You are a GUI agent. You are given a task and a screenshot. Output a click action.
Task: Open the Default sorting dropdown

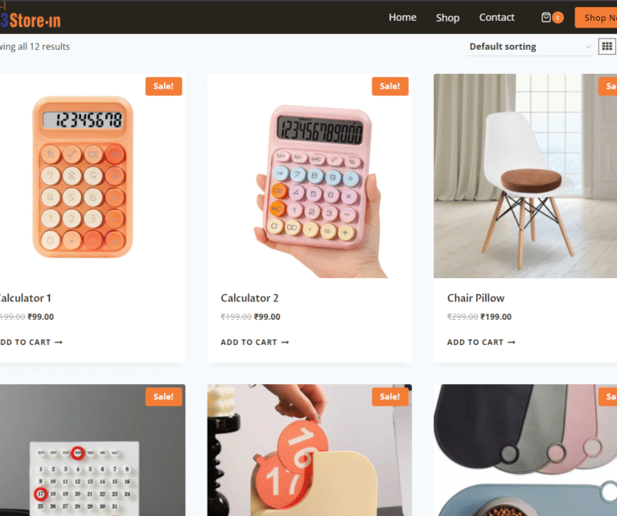point(530,47)
